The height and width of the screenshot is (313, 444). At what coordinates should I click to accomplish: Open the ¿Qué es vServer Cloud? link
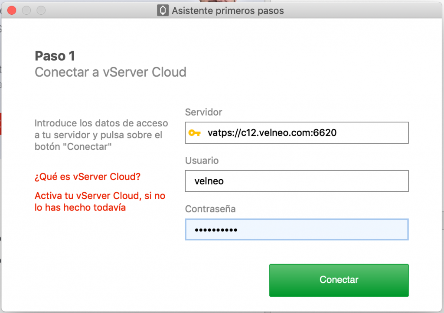pyautogui.click(x=88, y=177)
